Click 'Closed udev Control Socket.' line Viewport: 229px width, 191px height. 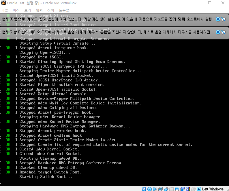click(x=50, y=154)
